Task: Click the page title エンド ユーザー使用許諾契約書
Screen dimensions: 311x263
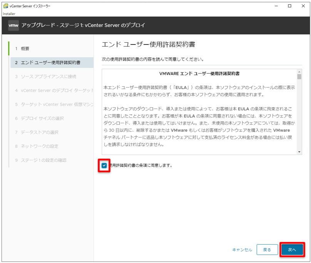Action: (x=148, y=44)
